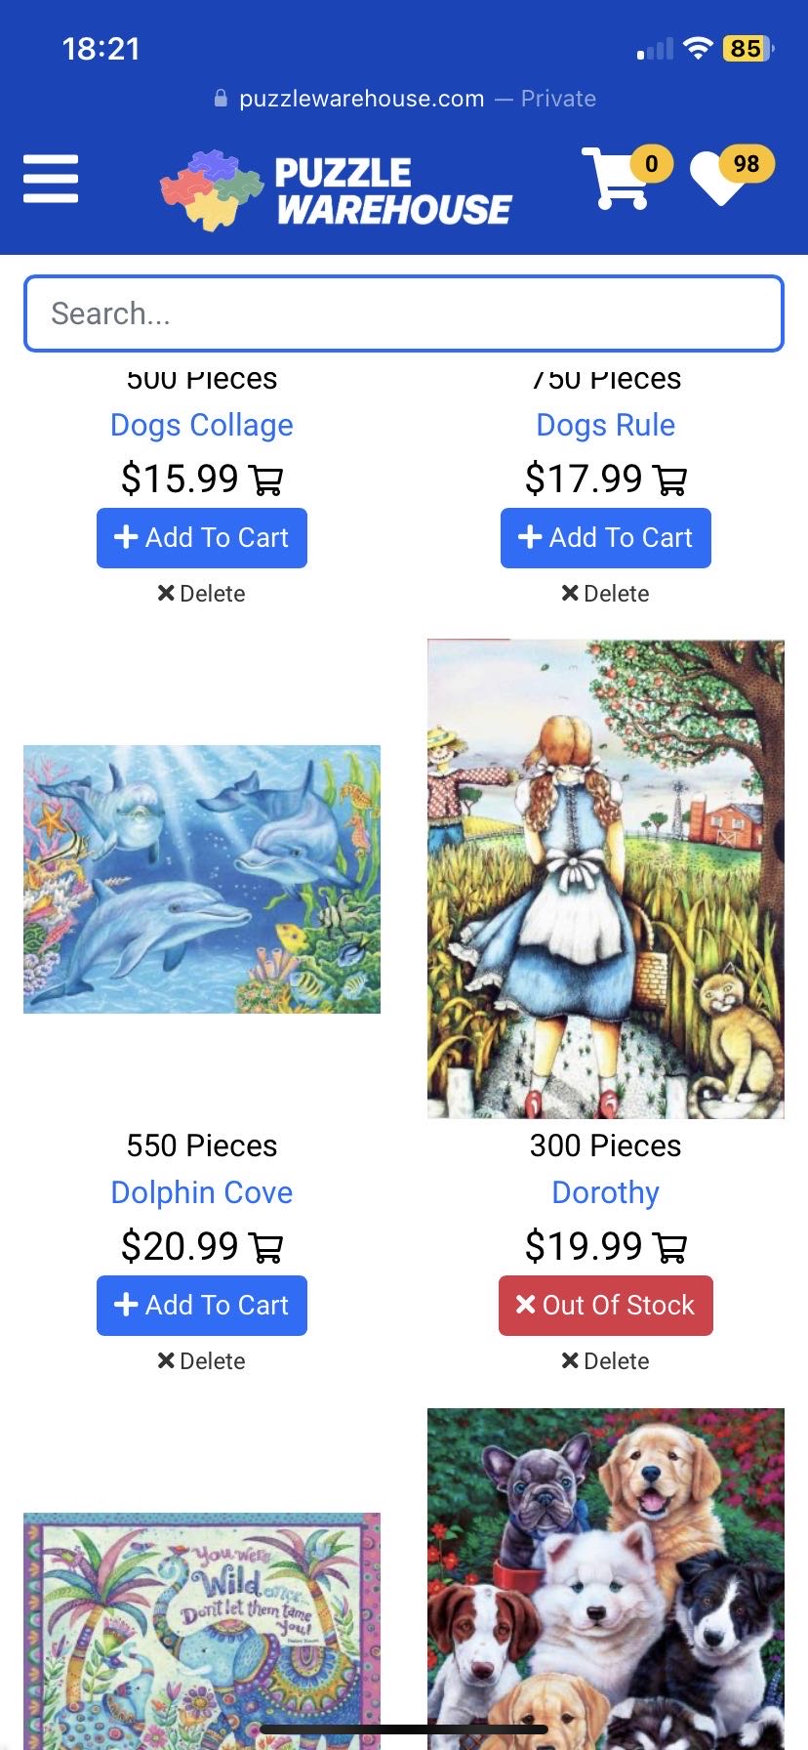This screenshot has width=808, height=1750.
Task: Add Dogs Rule puzzle to cart
Action: click(x=606, y=538)
